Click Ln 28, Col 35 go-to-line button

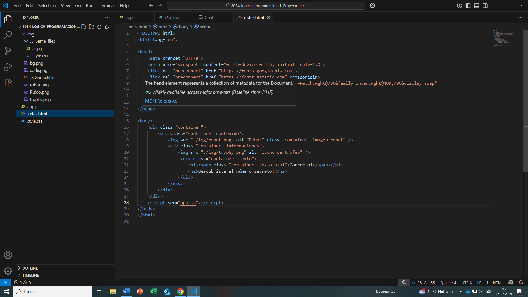[x=424, y=282]
